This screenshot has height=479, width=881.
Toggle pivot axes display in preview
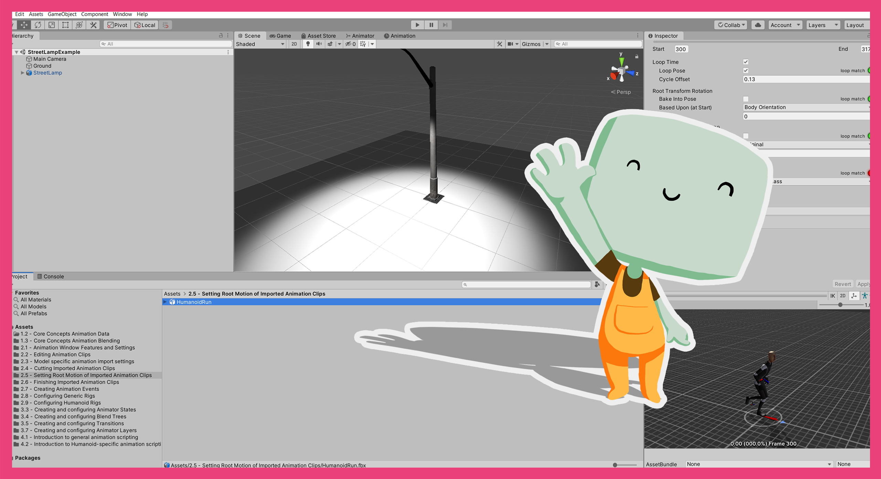[854, 296]
